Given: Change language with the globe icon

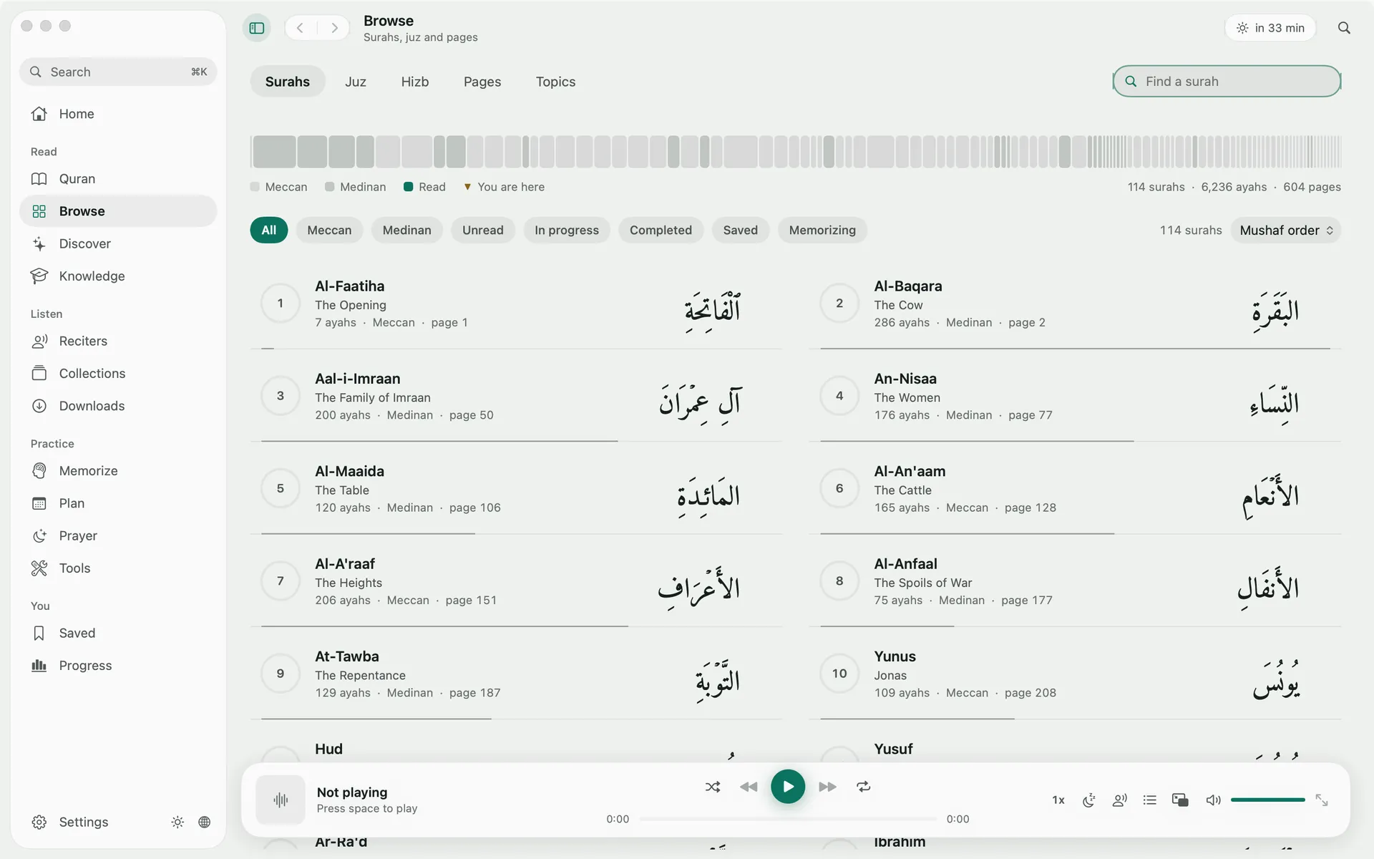Looking at the screenshot, I should pos(205,822).
